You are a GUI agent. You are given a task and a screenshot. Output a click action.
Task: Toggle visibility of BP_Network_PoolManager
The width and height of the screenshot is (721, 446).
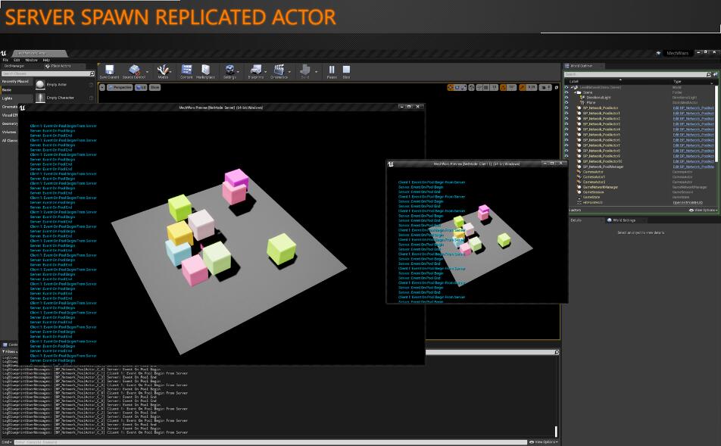tap(566, 167)
